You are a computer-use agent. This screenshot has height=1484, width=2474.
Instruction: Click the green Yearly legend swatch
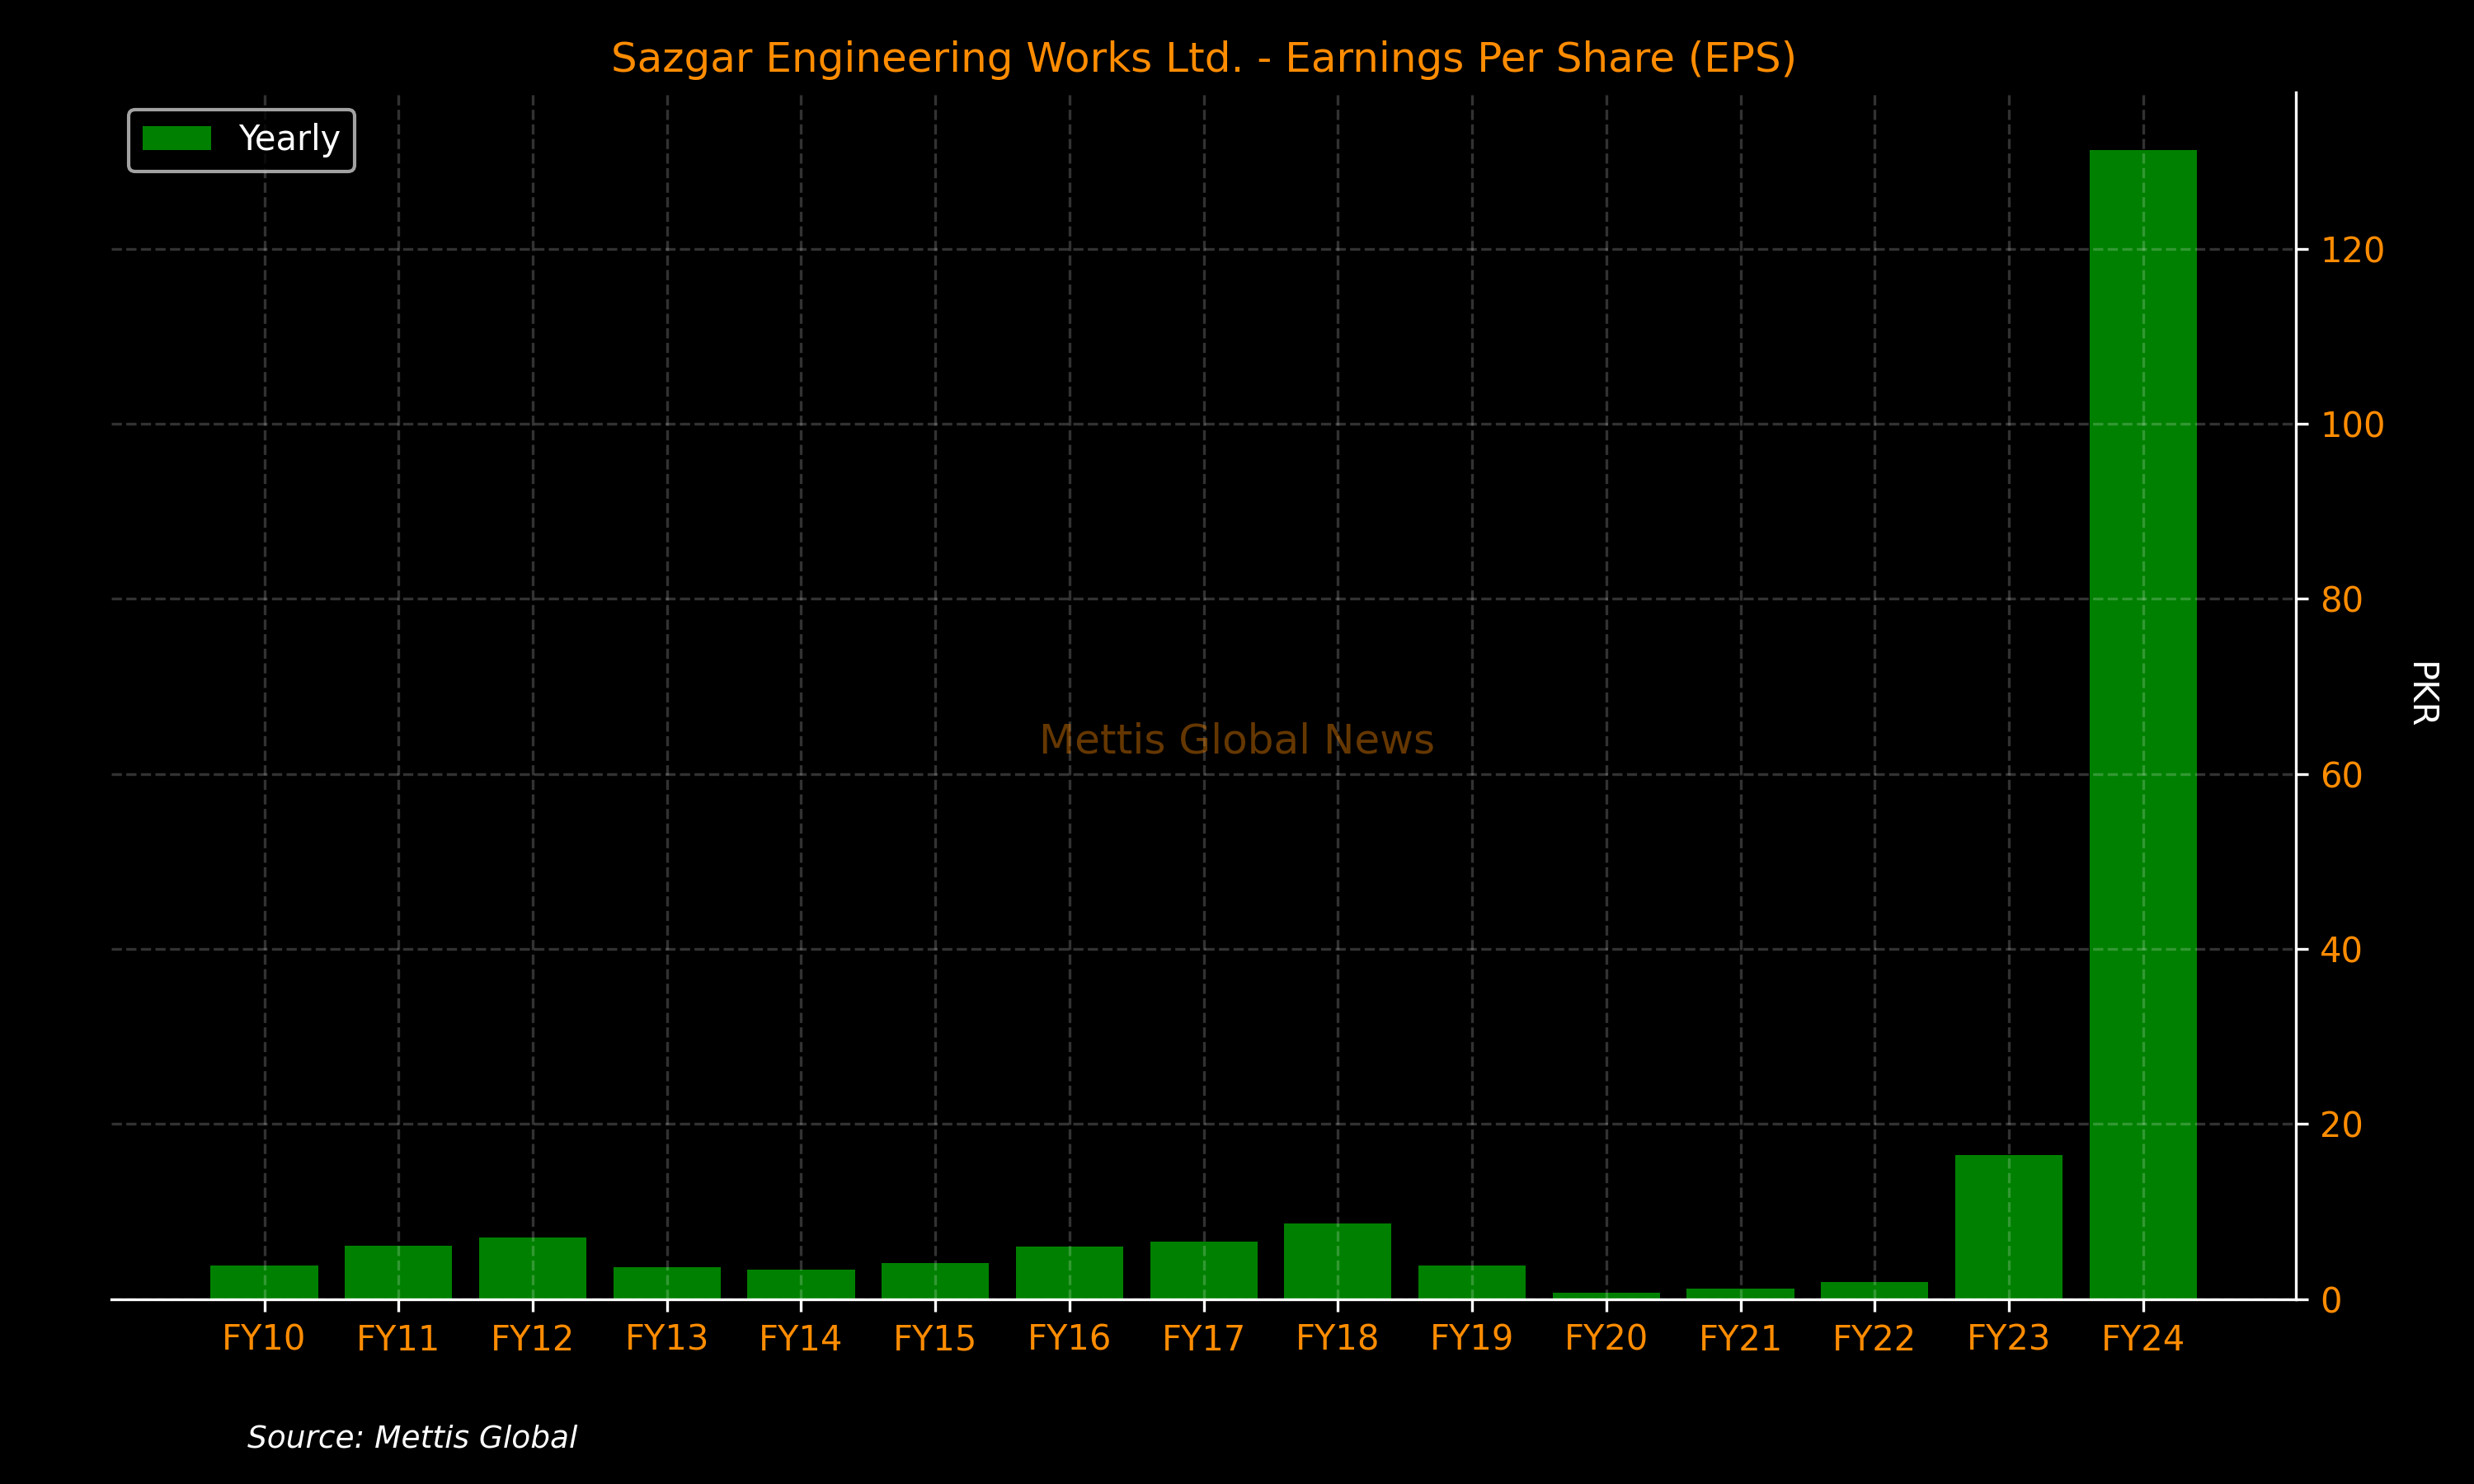click(x=177, y=138)
